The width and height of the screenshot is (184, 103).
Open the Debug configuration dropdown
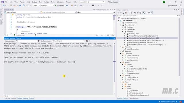point(36,5)
